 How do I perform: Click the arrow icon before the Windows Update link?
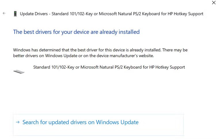click(18, 122)
